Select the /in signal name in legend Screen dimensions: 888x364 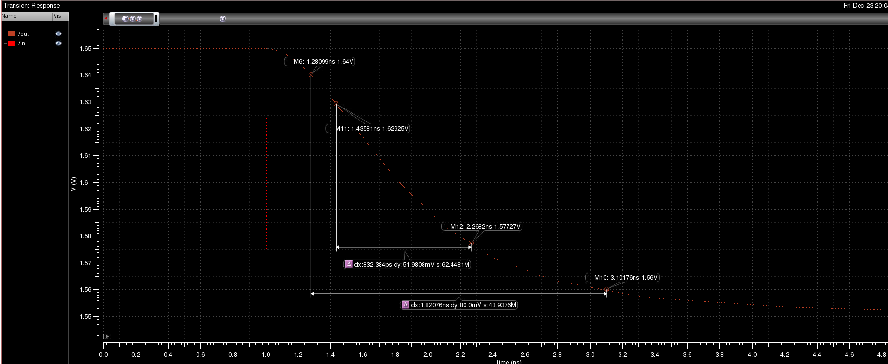22,43
